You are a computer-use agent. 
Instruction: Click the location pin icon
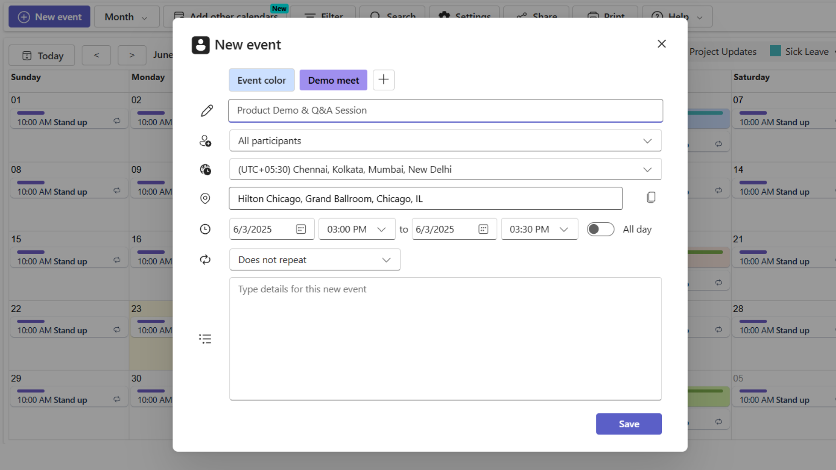(205, 198)
